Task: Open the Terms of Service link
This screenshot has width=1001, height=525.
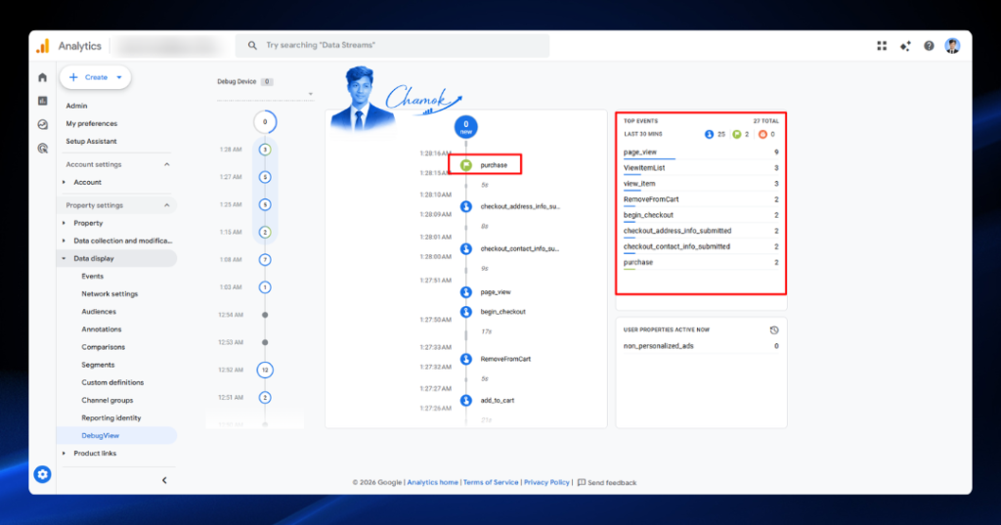Action: [491, 483]
